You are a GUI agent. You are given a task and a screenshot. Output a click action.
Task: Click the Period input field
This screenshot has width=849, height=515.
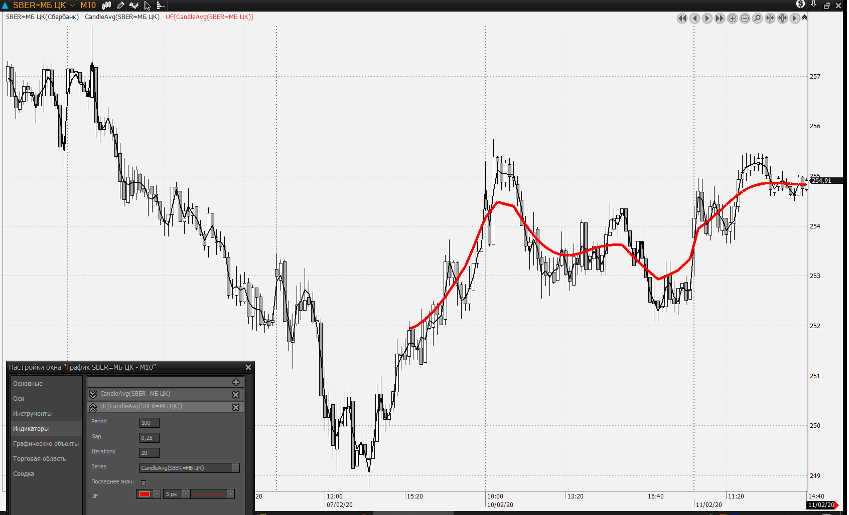(x=149, y=423)
